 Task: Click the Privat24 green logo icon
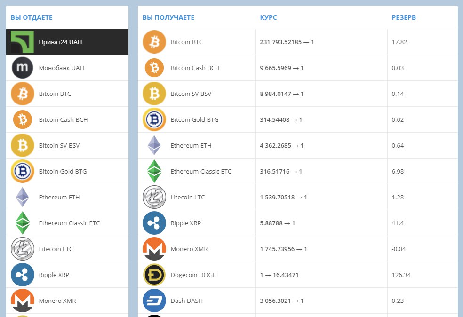pyautogui.click(x=23, y=42)
